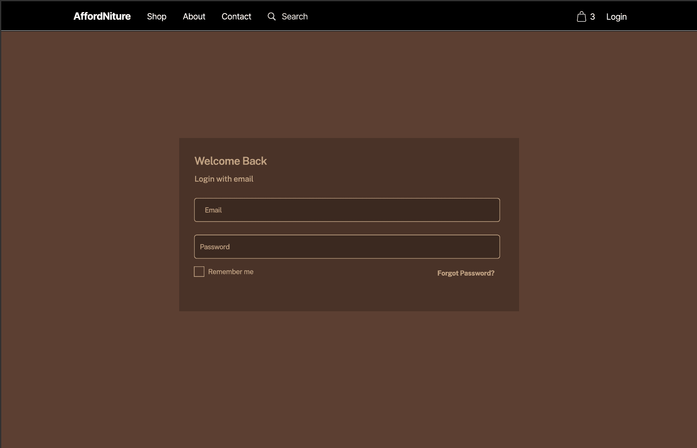
Task: Open the Shop menu item
Action: 157,16
